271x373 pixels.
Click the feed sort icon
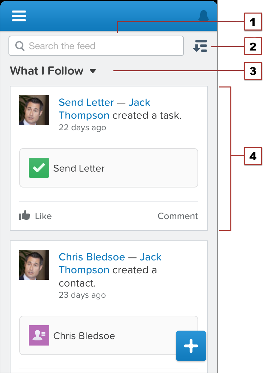pos(200,46)
